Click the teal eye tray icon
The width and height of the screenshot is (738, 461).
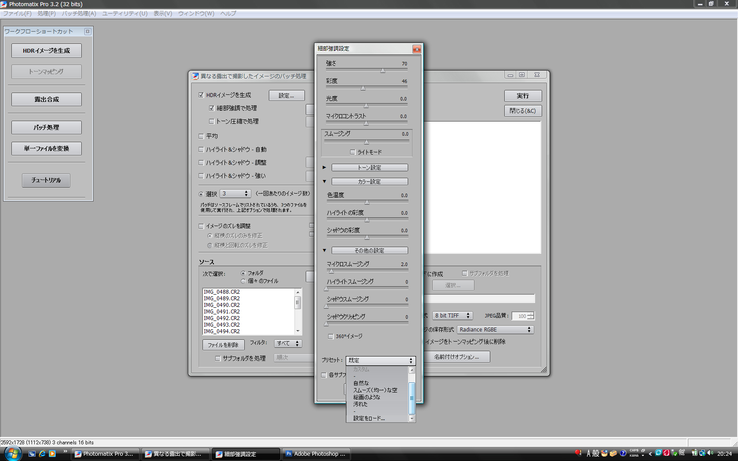pyautogui.click(x=658, y=453)
